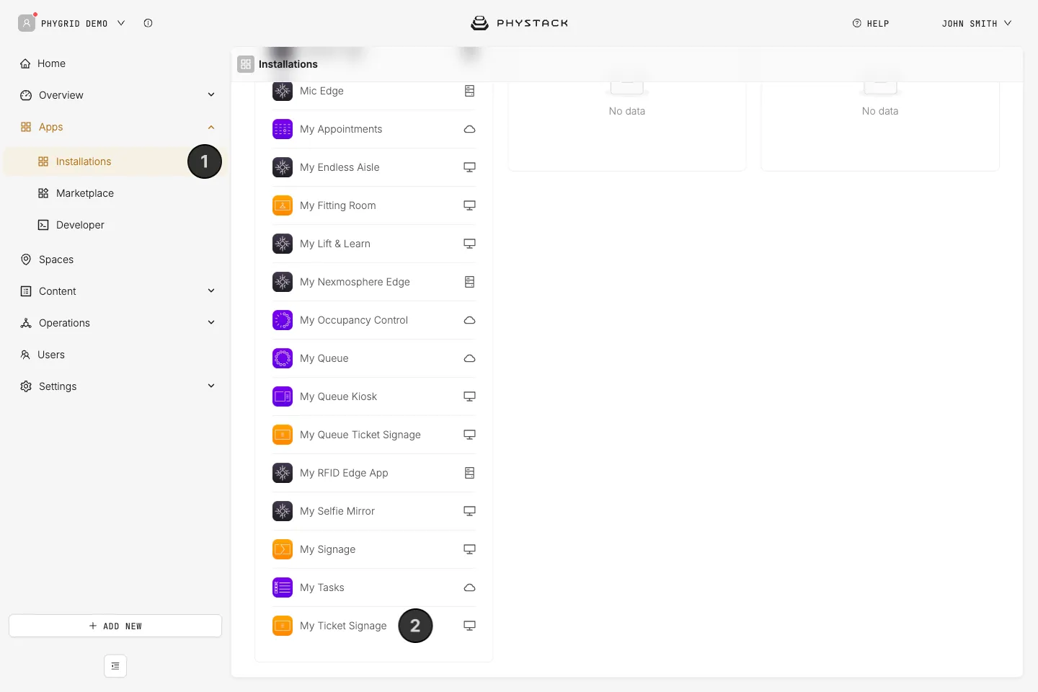
Task: Click the Installations header grid icon
Action: pyautogui.click(x=246, y=64)
